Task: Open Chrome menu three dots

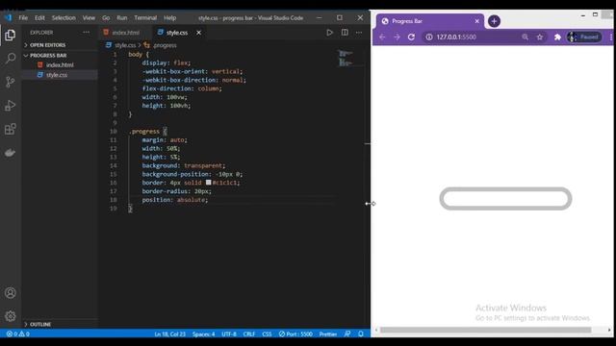Action: point(611,37)
